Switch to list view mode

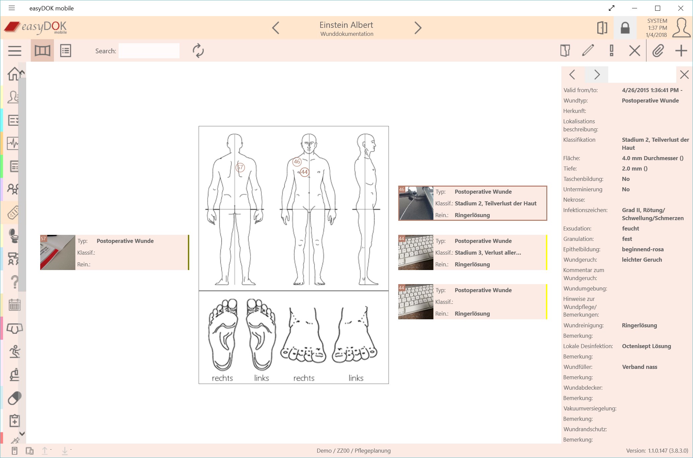click(66, 51)
